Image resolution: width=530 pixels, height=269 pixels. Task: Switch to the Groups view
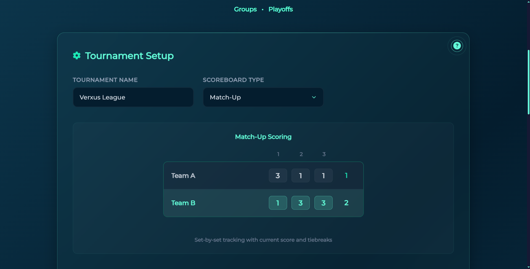pyautogui.click(x=245, y=9)
